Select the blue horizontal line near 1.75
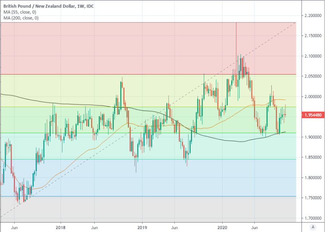The height and width of the screenshot is (232, 325). [x=145, y=197]
